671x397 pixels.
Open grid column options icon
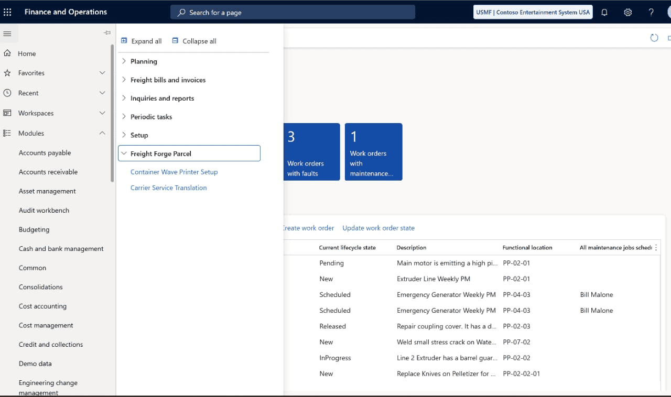(x=656, y=248)
